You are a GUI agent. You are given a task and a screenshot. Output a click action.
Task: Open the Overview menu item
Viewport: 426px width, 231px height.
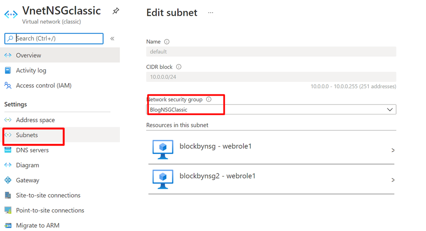(x=29, y=55)
